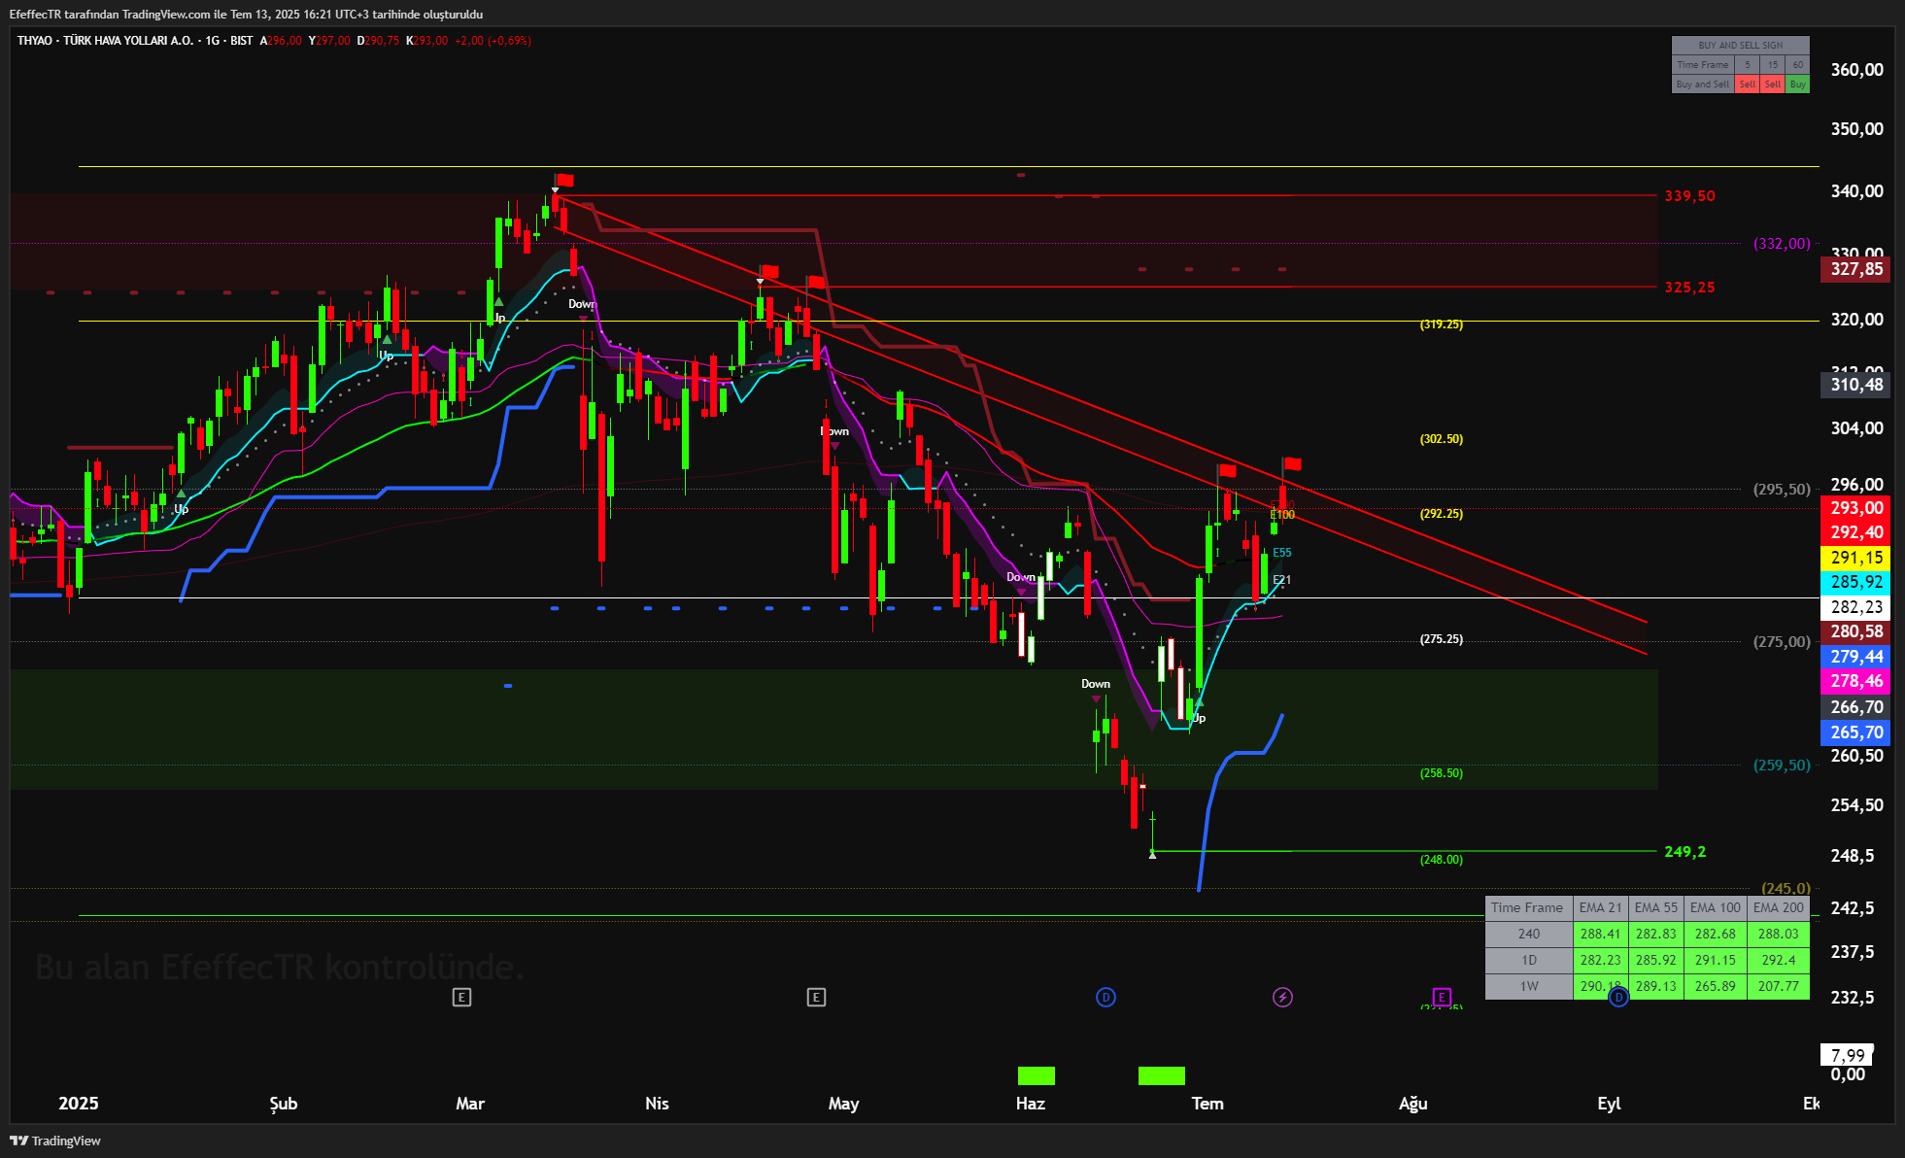Click the yellow (302.50) level label
The image size is (1905, 1158).
(x=1442, y=439)
